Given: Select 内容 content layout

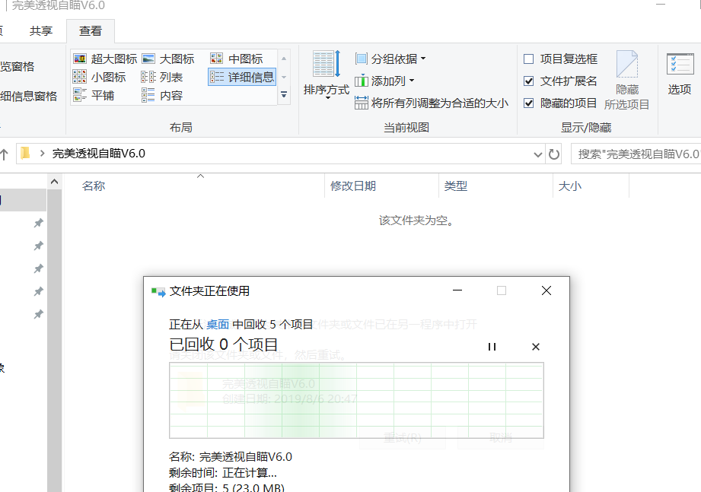Looking at the screenshot, I should point(162,96).
